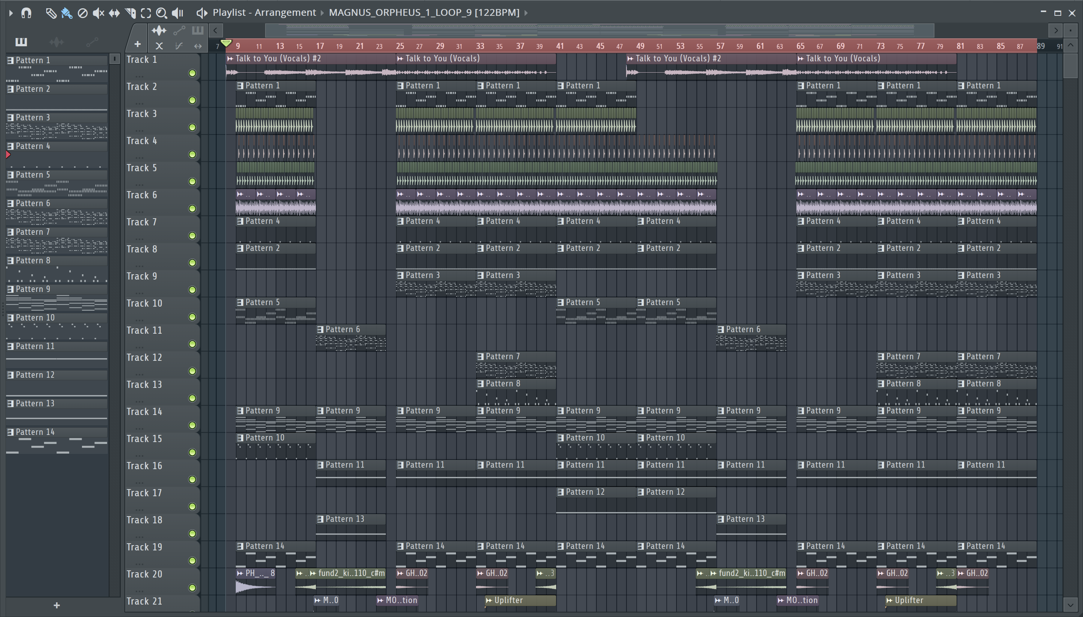Focus pattern clips in playlist
The image size is (1083, 617).
tap(198, 30)
